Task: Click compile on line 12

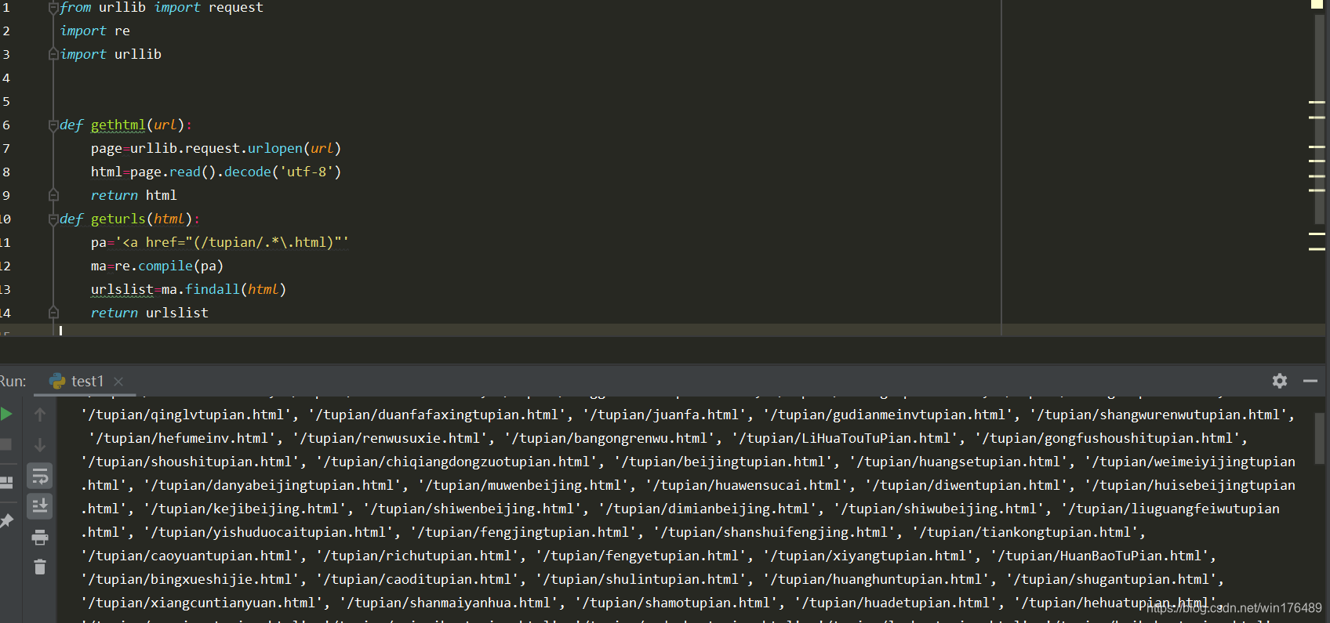Action: pyautogui.click(x=165, y=266)
